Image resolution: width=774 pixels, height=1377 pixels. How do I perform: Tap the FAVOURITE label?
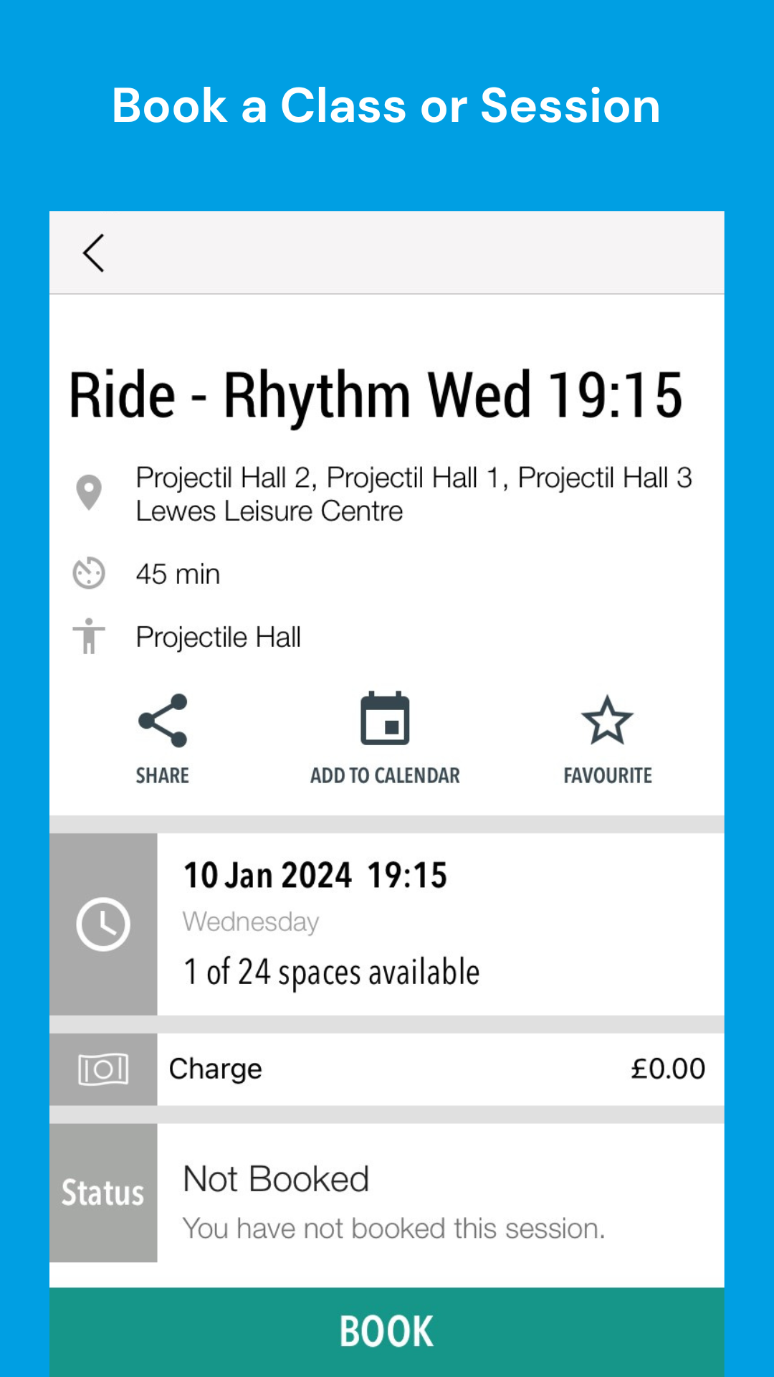coord(608,775)
